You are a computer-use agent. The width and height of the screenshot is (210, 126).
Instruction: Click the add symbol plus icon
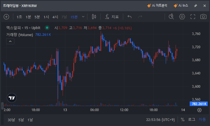6,17
